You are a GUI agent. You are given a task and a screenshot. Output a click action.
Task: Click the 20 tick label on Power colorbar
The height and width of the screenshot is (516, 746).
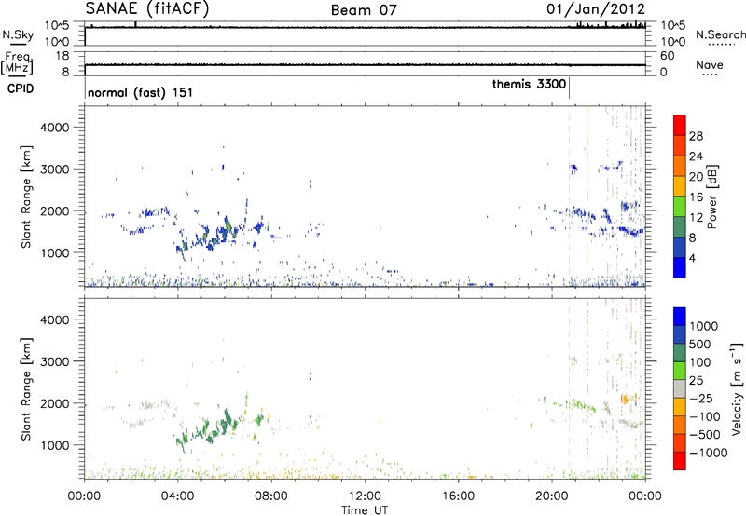point(696,177)
